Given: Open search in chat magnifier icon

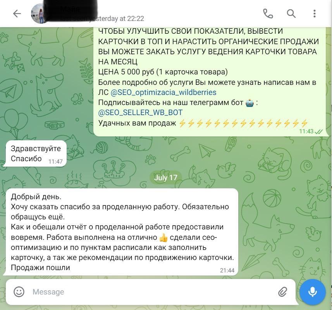Looking at the screenshot, I should (291, 14).
